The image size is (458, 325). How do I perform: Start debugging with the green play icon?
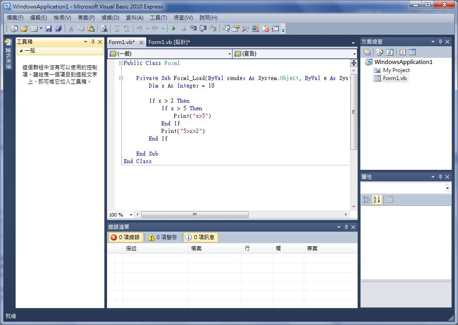click(174, 28)
